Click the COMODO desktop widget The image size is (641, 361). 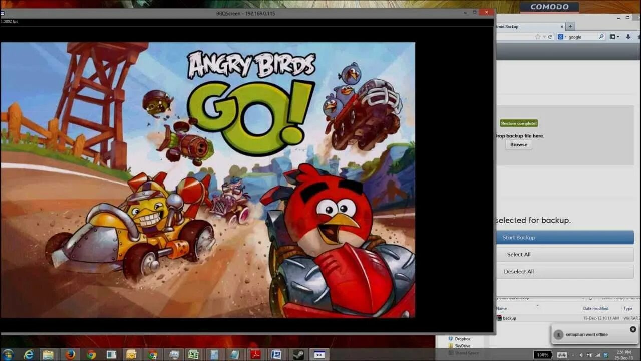pyautogui.click(x=549, y=7)
